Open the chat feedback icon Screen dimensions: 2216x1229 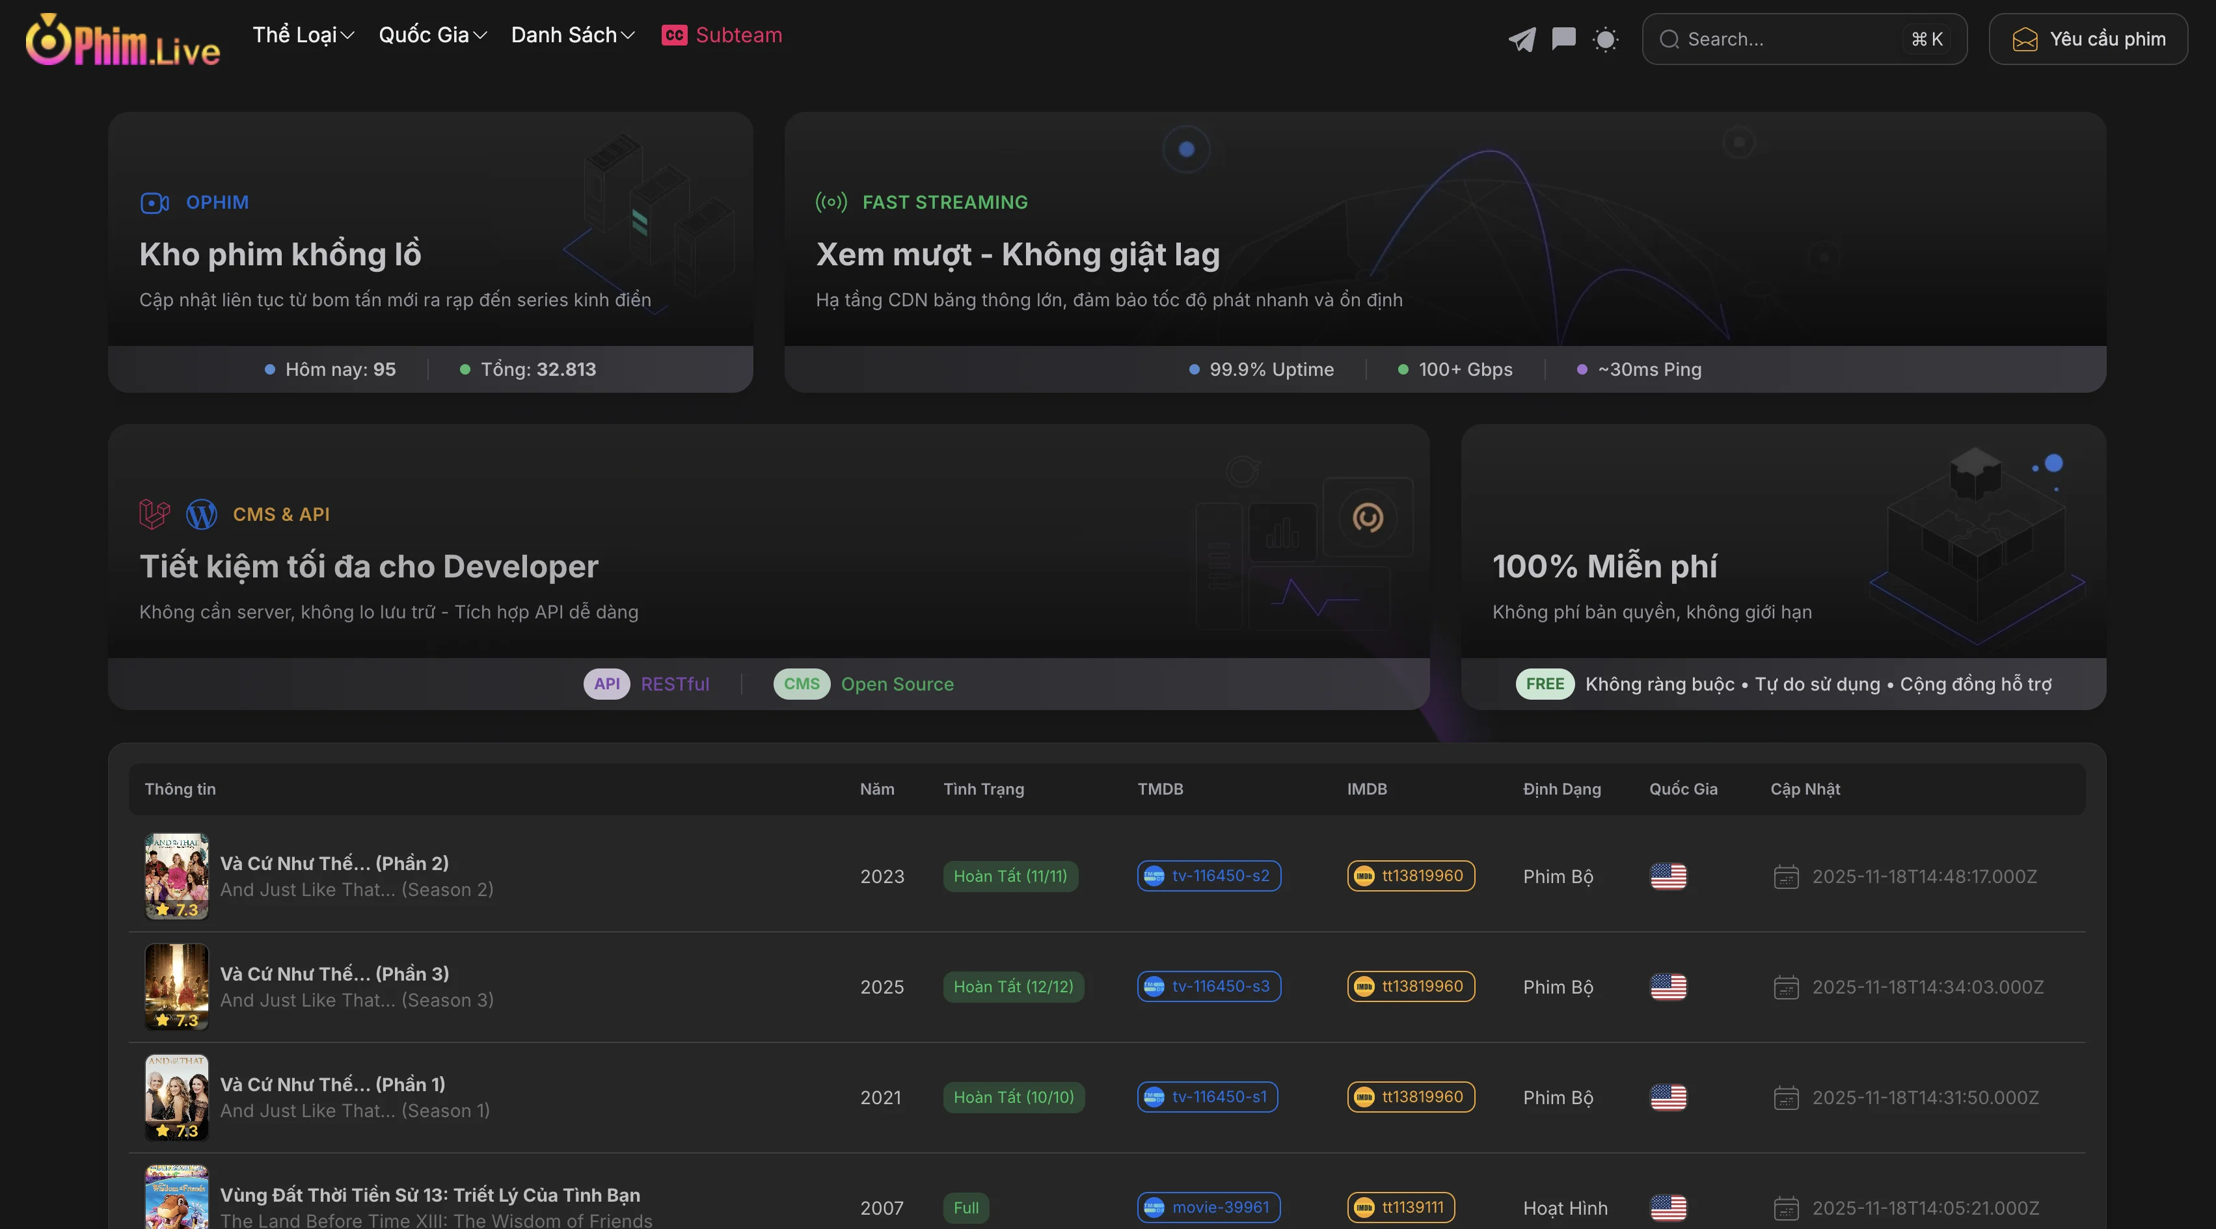pos(1563,40)
